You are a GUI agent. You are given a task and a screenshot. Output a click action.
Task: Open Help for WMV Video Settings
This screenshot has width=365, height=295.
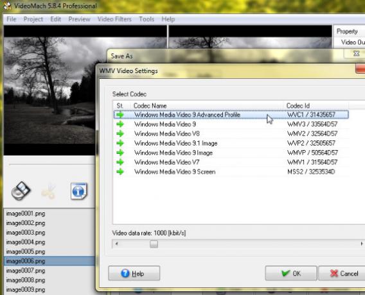[134, 273]
